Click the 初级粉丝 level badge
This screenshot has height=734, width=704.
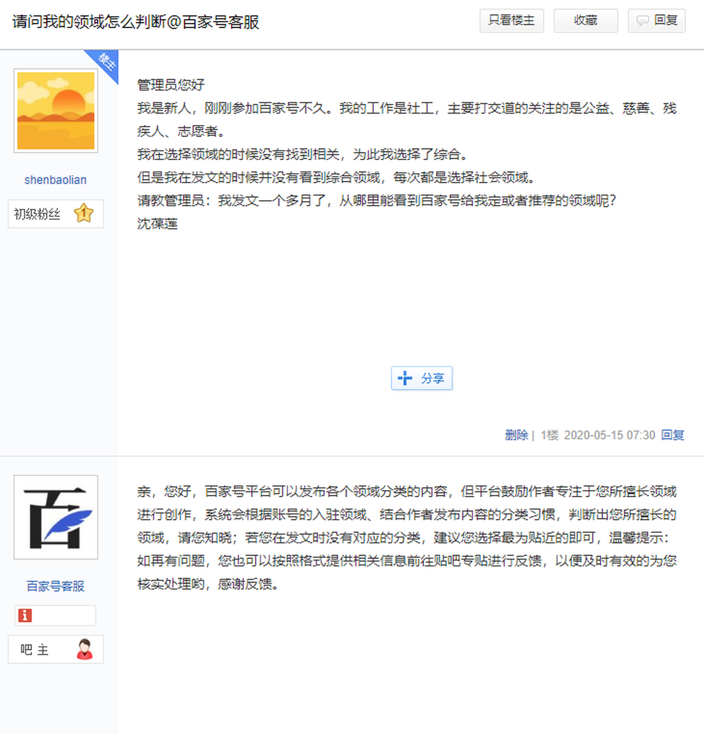pyautogui.click(x=56, y=214)
